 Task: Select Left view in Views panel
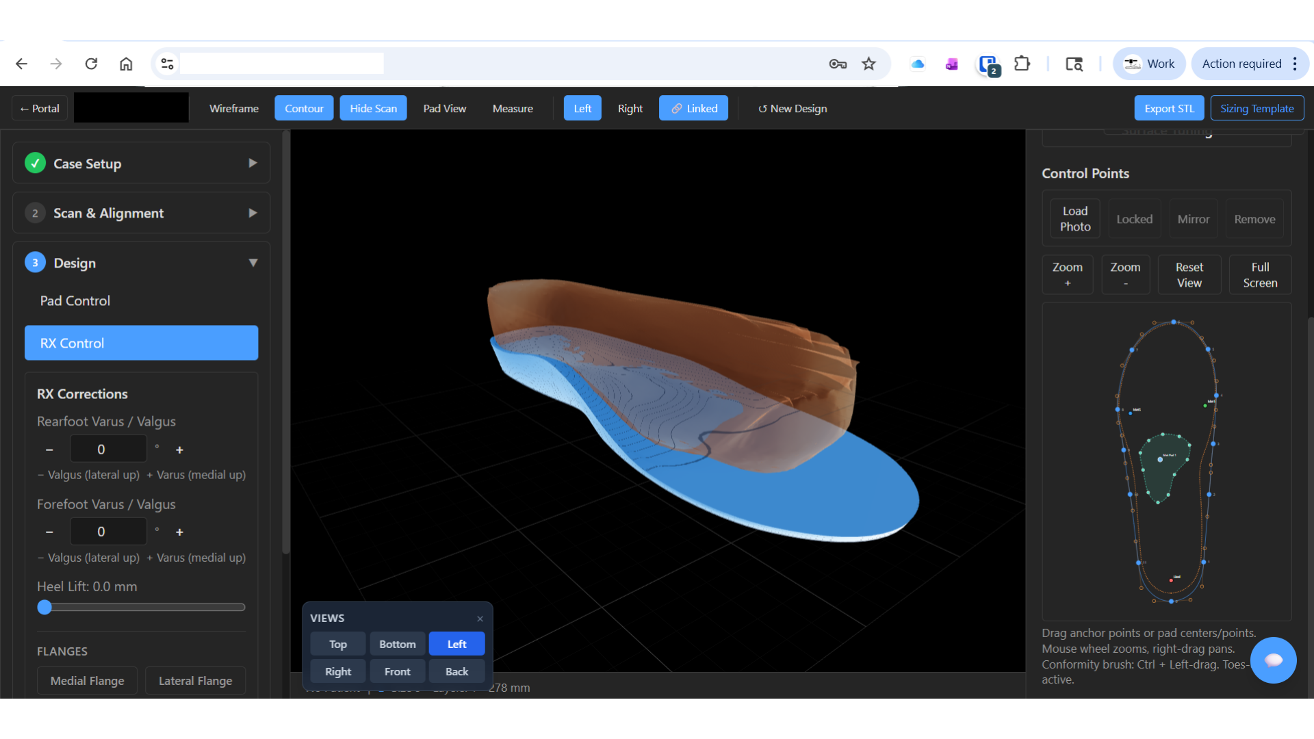click(457, 644)
